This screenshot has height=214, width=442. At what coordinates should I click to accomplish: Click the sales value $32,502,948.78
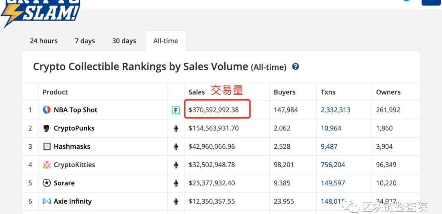[x=212, y=165]
